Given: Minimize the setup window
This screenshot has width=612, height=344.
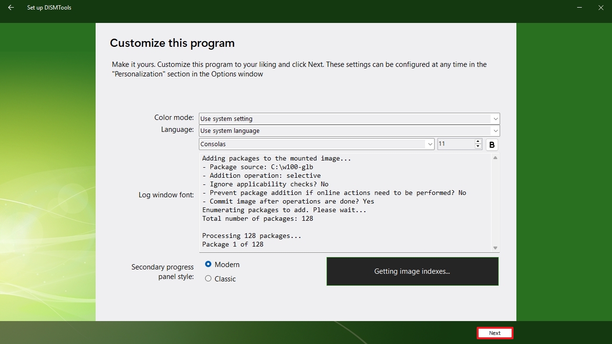Looking at the screenshot, I should 579,8.
